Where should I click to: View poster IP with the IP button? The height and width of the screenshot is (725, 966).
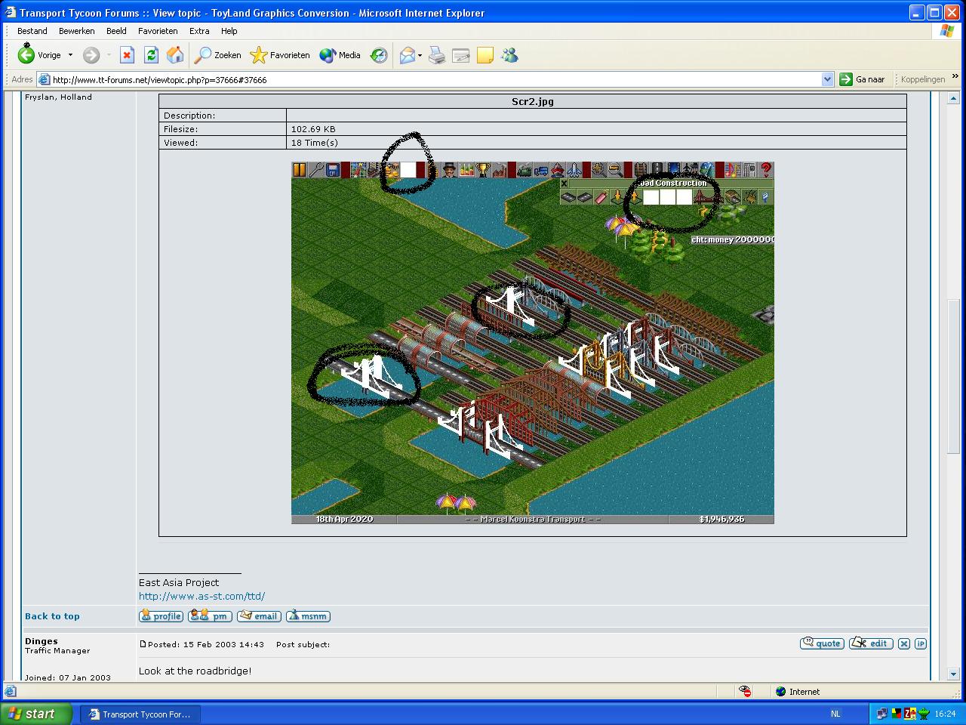pos(920,643)
